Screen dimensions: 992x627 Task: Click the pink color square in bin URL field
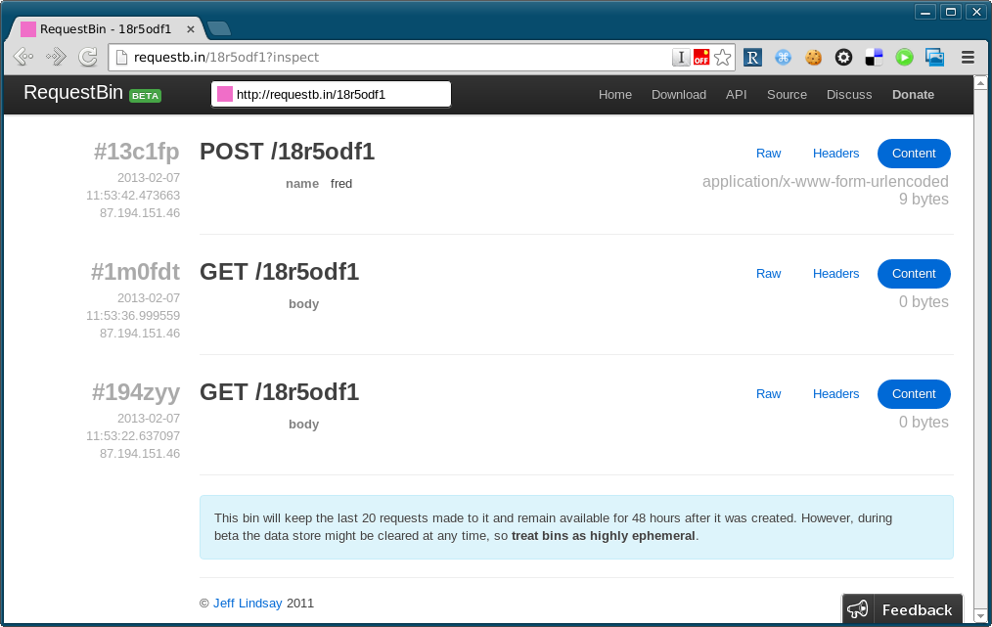click(225, 94)
